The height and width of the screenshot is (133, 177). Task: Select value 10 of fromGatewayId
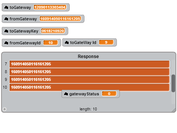(x=51, y=43)
